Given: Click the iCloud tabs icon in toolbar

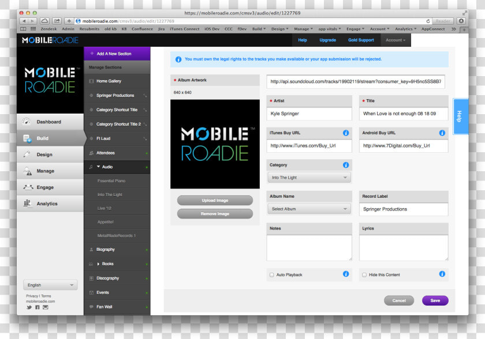Looking at the screenshot, I should [45, 21].
